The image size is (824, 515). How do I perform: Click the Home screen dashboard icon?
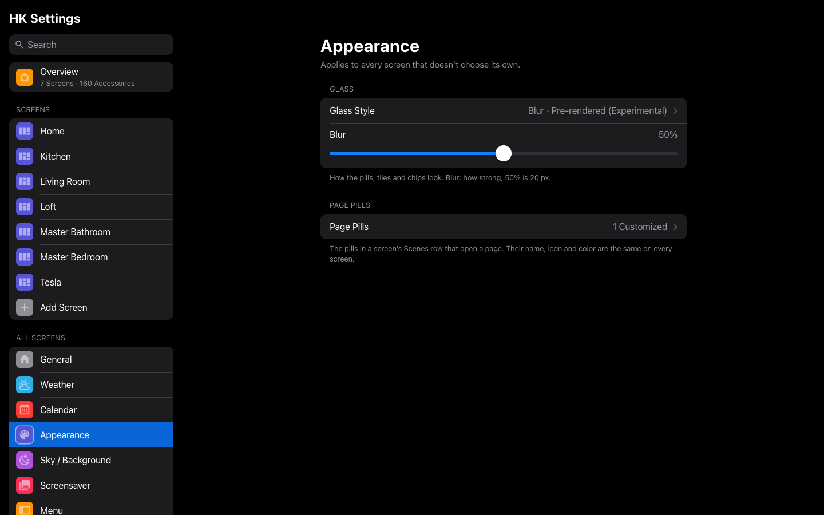pos(25,131)
